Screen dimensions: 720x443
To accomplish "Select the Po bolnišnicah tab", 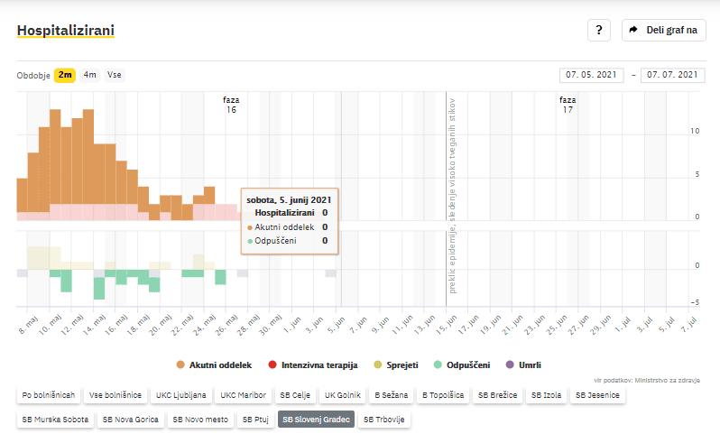I will 48,395.
